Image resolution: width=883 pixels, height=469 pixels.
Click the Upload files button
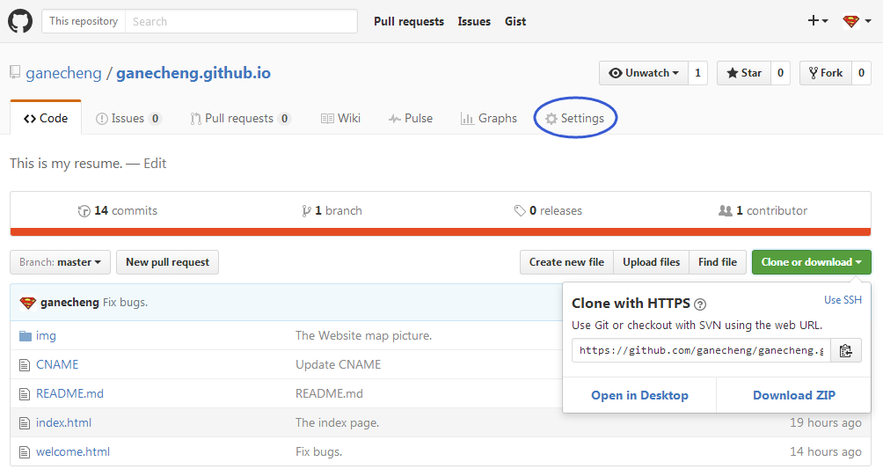point(652,262)
